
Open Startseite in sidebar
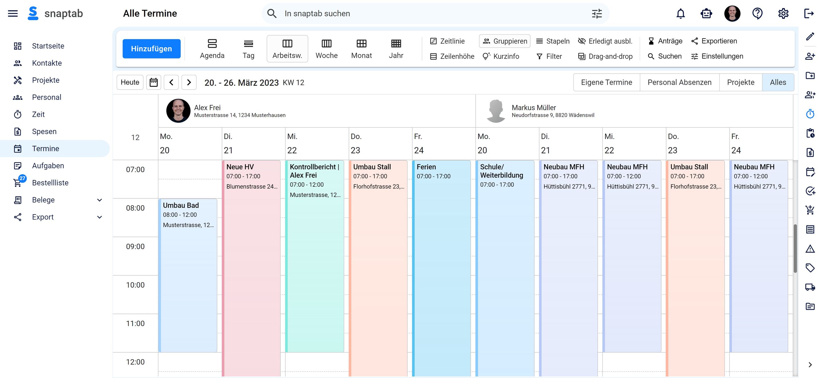click(55, 46)
